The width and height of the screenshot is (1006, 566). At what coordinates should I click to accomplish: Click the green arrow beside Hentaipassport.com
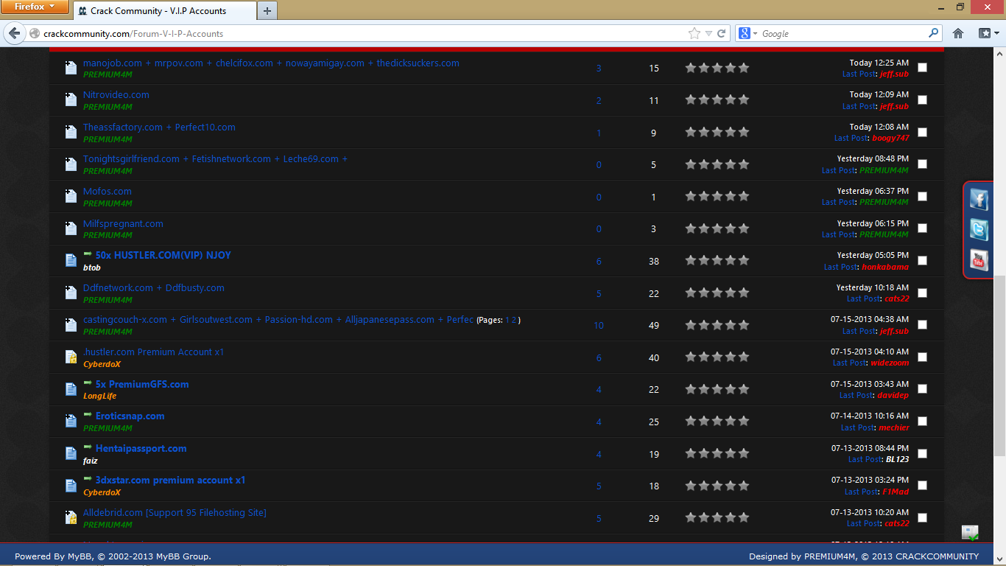pyautogui.click(x=88, y=447)
